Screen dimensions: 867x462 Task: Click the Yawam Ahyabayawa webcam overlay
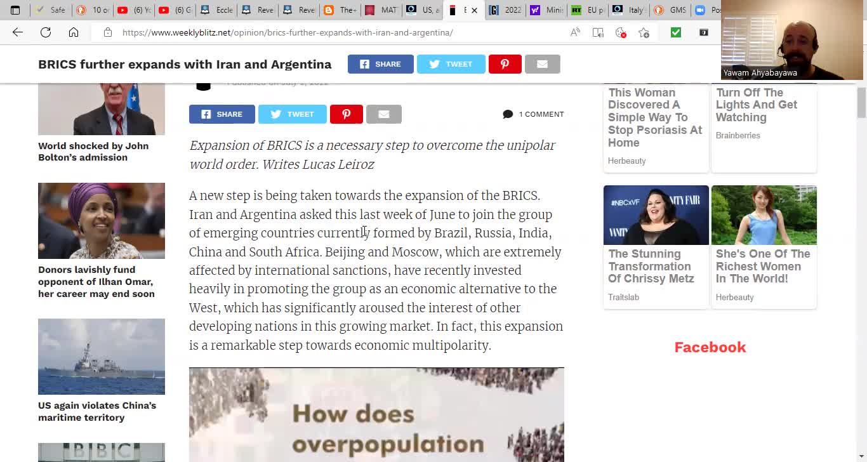tap(792, 40)
